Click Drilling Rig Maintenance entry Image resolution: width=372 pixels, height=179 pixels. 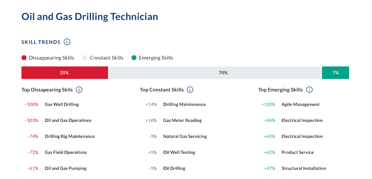[x=70, y=136]
